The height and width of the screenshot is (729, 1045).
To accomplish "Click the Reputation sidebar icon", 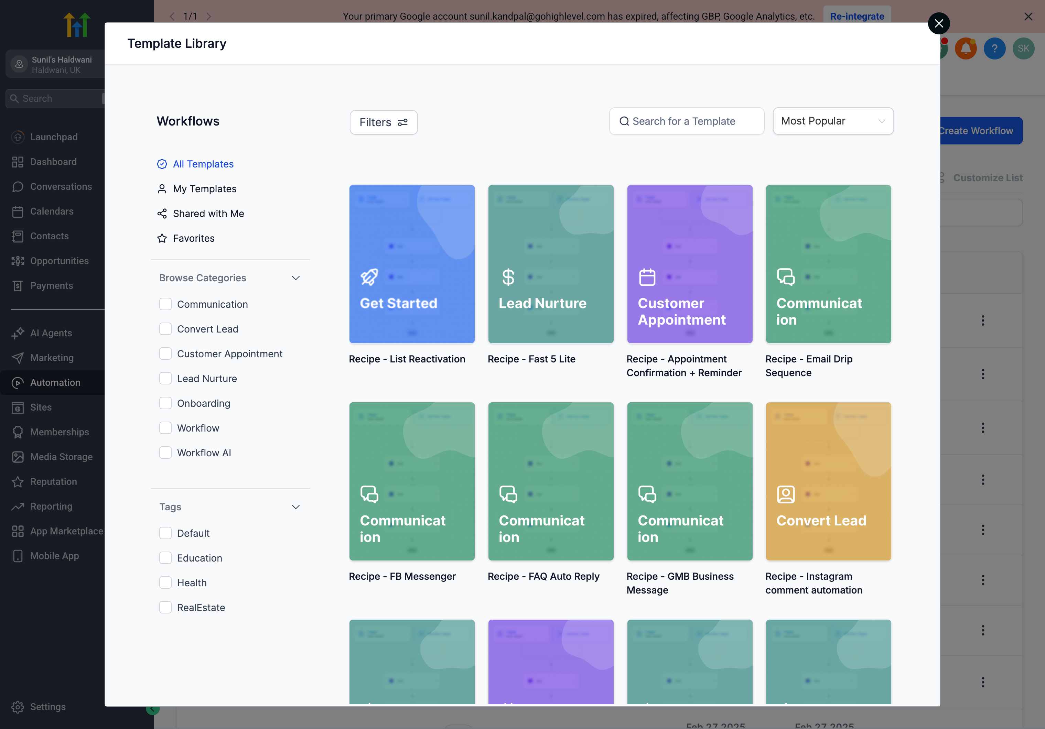I will (x=18, y=482).
